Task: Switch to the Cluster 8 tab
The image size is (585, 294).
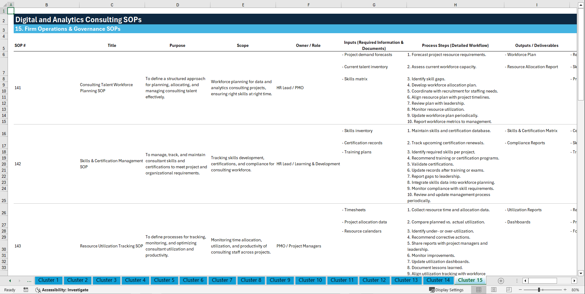Action: coord(251,280)
